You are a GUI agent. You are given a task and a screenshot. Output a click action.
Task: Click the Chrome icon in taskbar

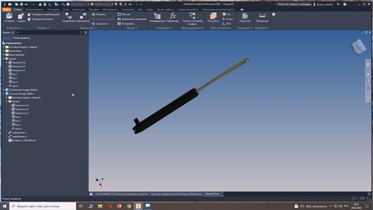point(129,206)
